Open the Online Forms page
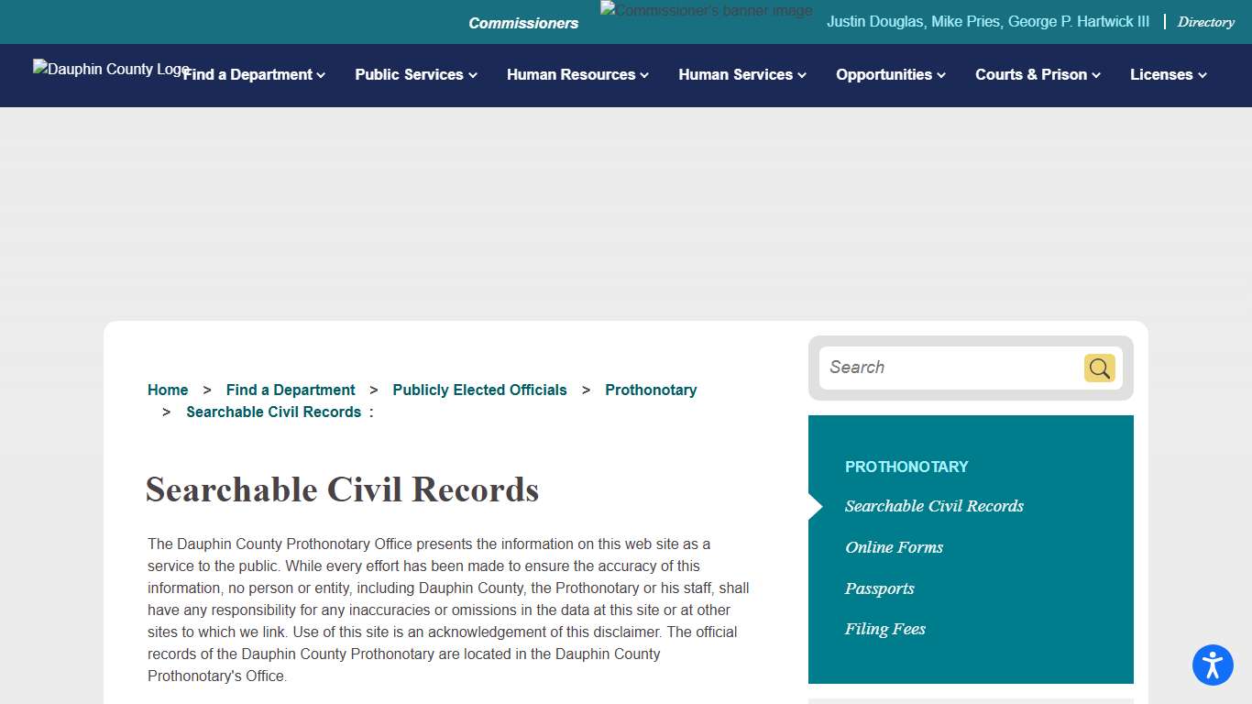The image size is (1252, 704). pyautogui.click(x=894, y=547)
